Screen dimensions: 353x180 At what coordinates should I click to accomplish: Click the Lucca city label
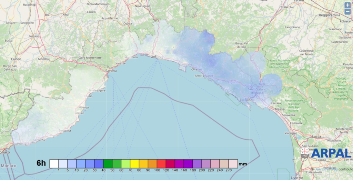pos(316,137)
